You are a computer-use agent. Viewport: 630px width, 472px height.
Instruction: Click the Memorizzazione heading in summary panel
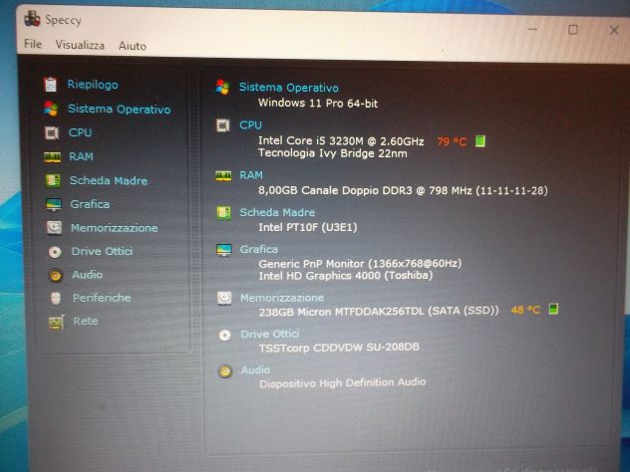click(282, 298)
